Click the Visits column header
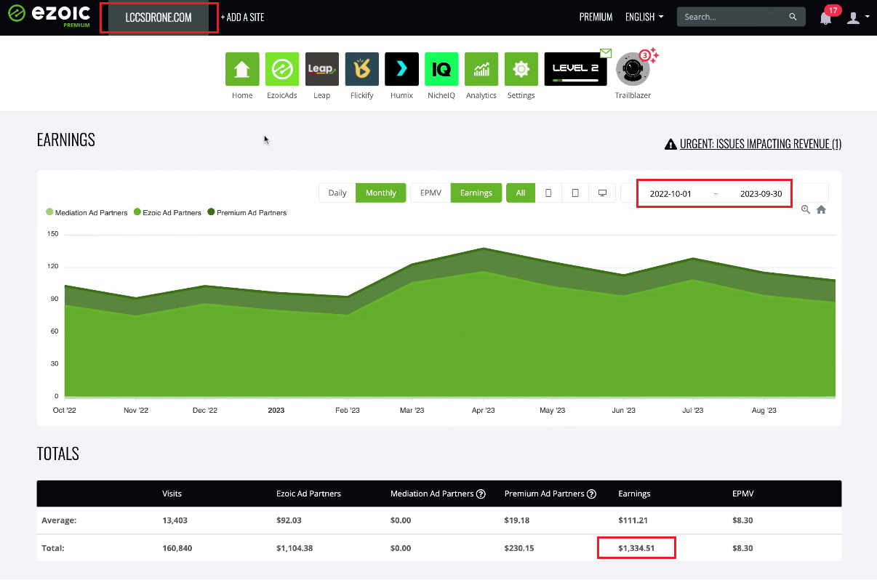877x580 pixels. click(x=172, y=494)
